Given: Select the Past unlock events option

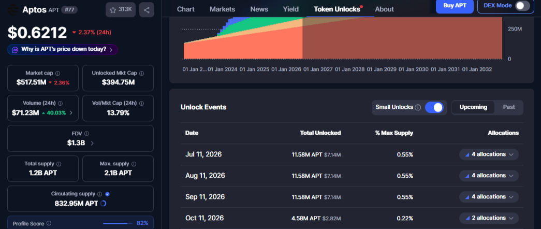Looking at the screenshot, I should (x=508, y=107).
